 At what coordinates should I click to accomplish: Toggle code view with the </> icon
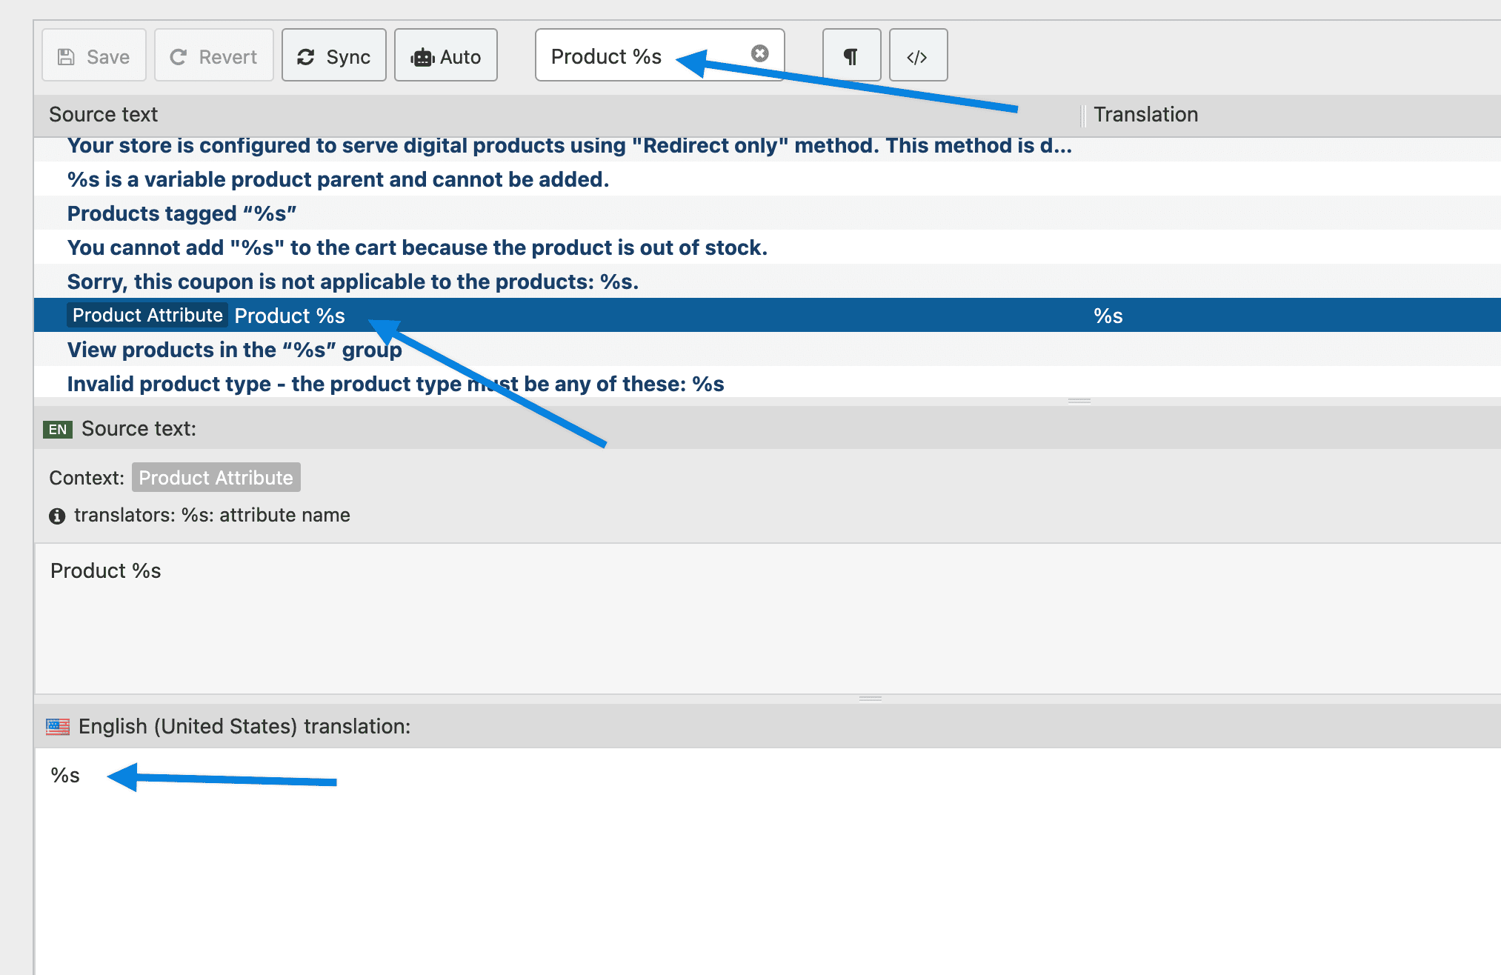tap(918, 56)
